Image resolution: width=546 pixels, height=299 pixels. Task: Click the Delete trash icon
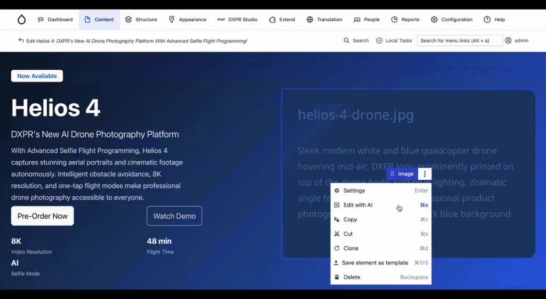click(337, 277)
